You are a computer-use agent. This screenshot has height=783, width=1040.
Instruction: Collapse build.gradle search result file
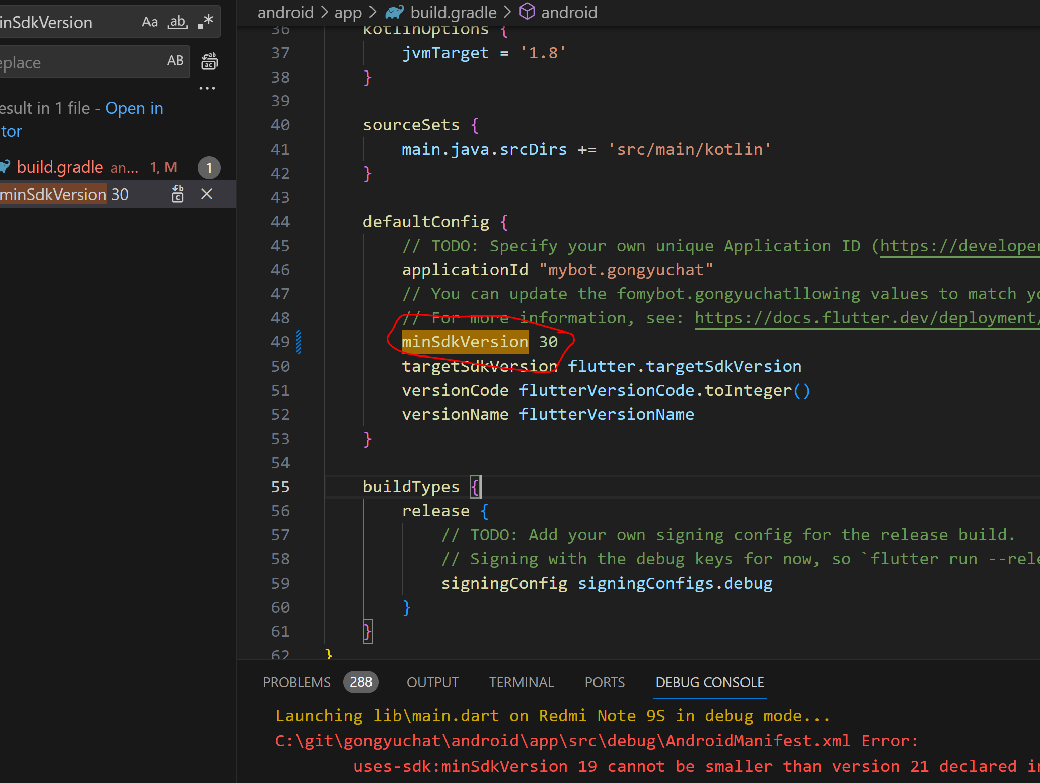(59, 167)
